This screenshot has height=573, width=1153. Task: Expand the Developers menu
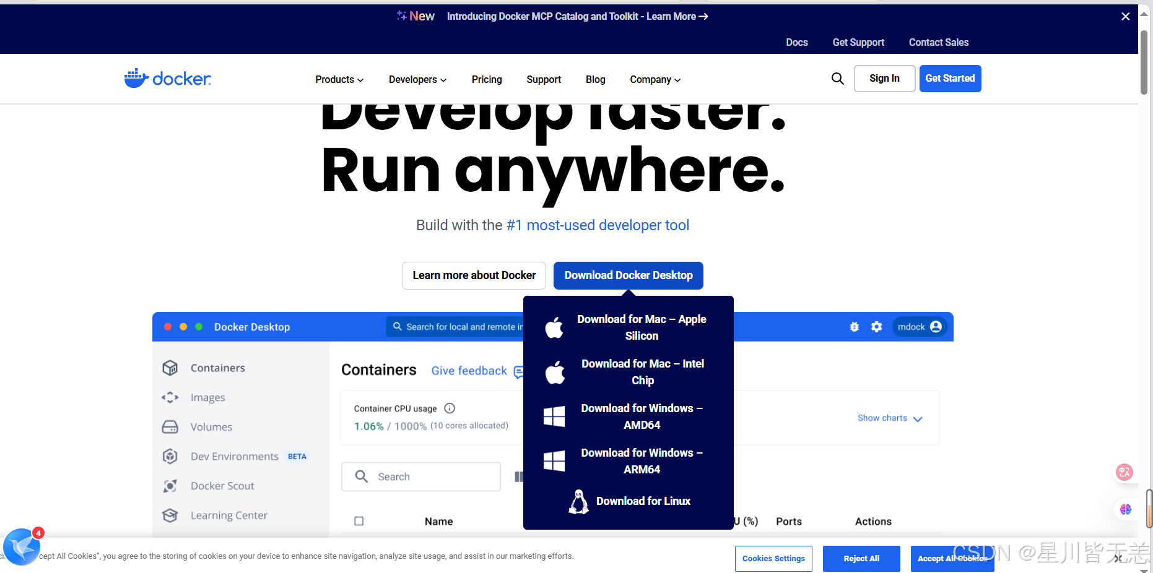(417, 79)
